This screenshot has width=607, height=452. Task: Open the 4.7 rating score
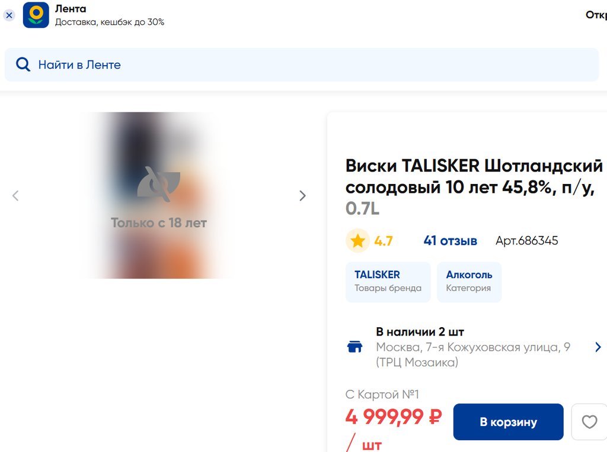384,241
